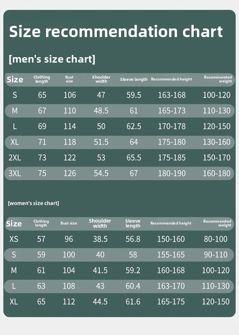Click men's Recommended height column header

click(171, 79)
